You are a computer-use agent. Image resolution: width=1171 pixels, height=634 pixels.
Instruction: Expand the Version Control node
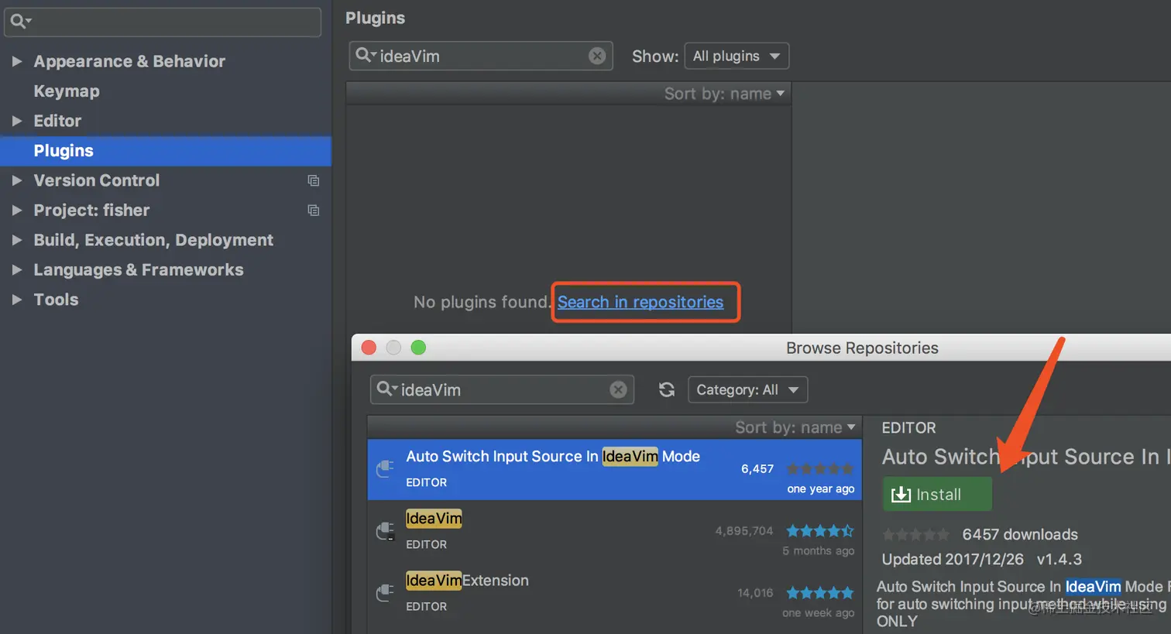click(x=16, y=180)
